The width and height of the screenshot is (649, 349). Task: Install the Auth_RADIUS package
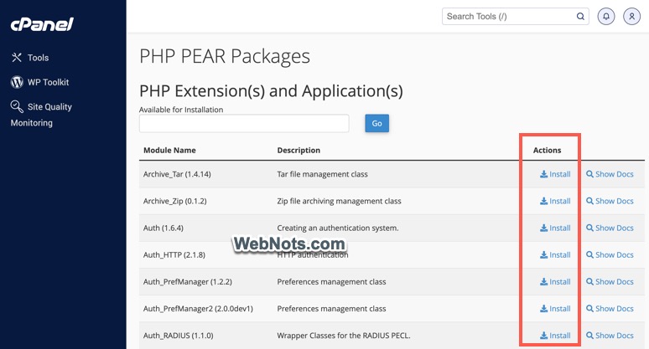[555, 336]
